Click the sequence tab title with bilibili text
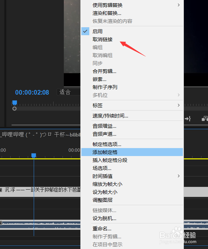The height and width of the screenshot is (249, 208). coord(40,135)
